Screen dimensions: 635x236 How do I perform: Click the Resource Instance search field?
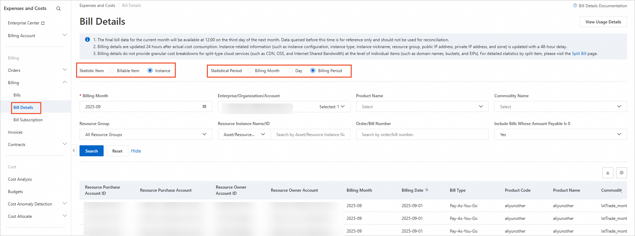tap(310, 134)
